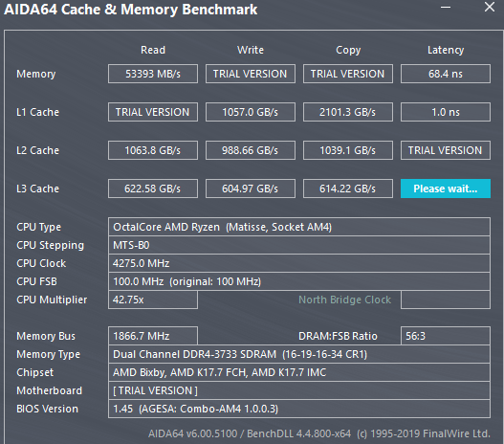This screenshot has height=444, width=504.
Task: Click the CPU Type field showing OctalCore AMD Ryzen
Action: click(x=299, y=227)
